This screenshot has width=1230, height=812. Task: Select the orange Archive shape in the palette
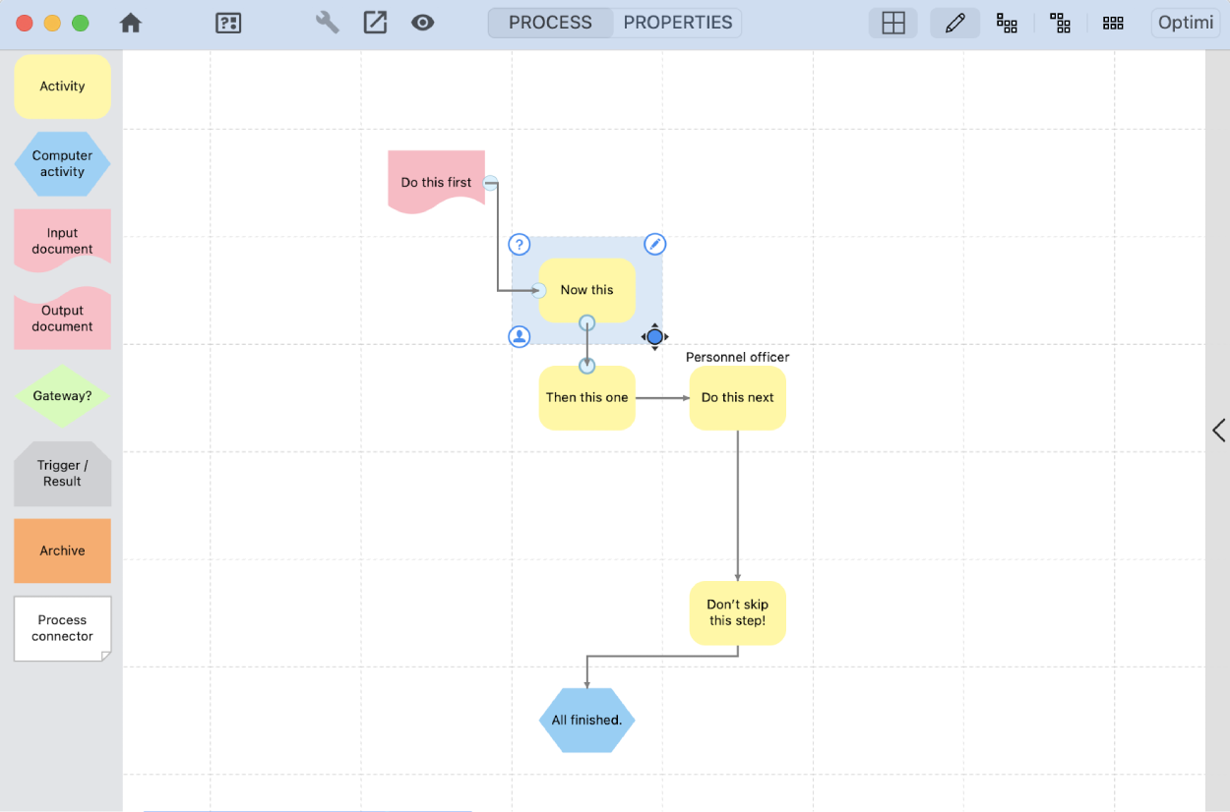[x=62, y=551]
